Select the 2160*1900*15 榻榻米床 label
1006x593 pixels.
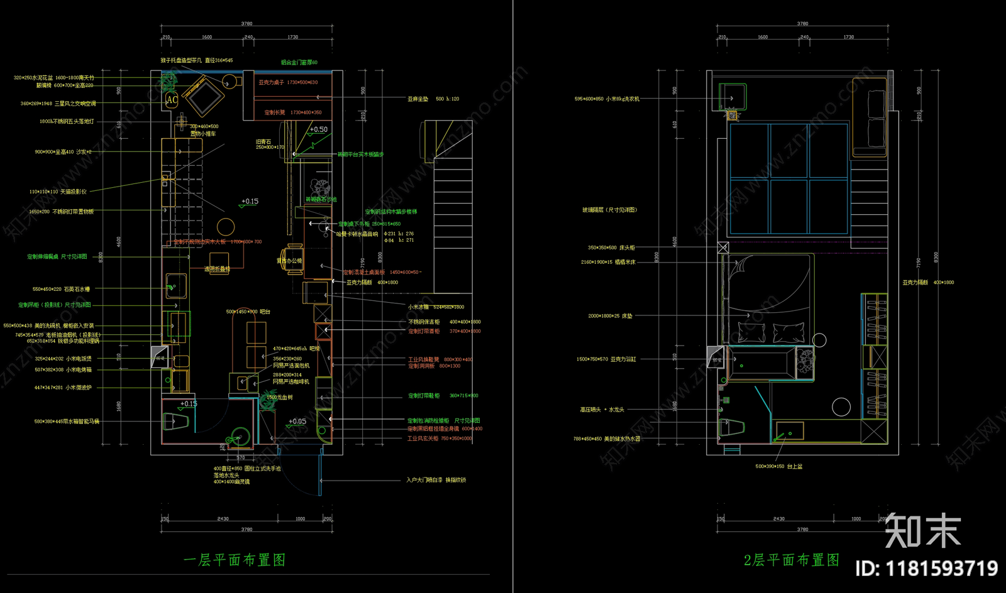608,262
